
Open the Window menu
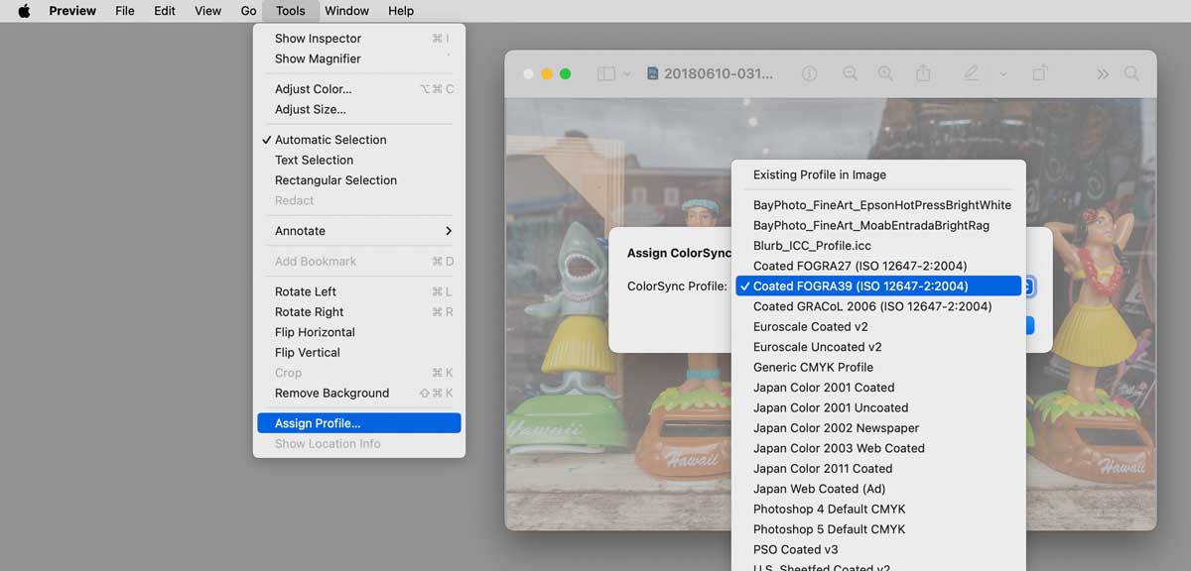click(x=346, y=11)
